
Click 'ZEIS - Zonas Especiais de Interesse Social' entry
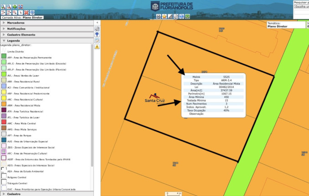31,147
